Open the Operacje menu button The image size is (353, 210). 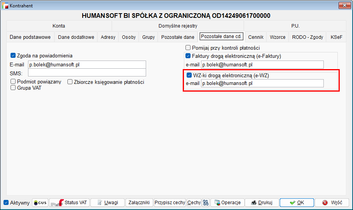(x=228, y=203)
